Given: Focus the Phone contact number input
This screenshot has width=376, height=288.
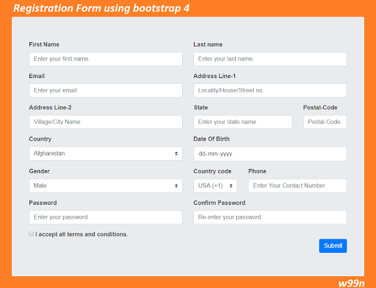Looking at the screenshot, I should [297, 186].
